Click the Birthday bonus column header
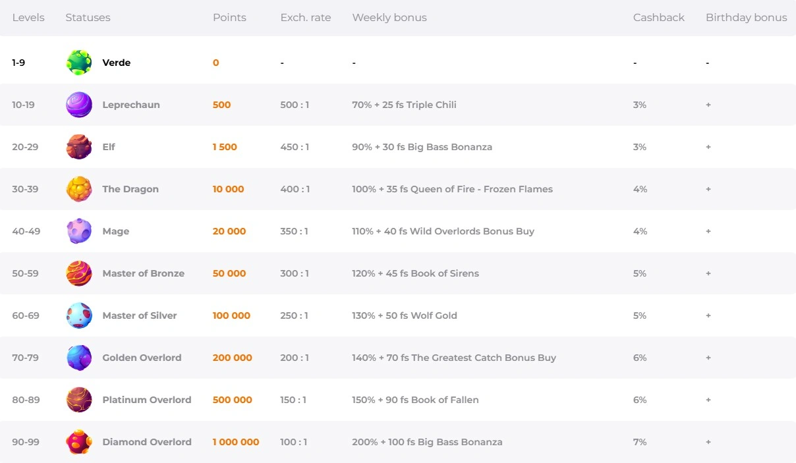The image size is (796, 463). coord(746,18)
